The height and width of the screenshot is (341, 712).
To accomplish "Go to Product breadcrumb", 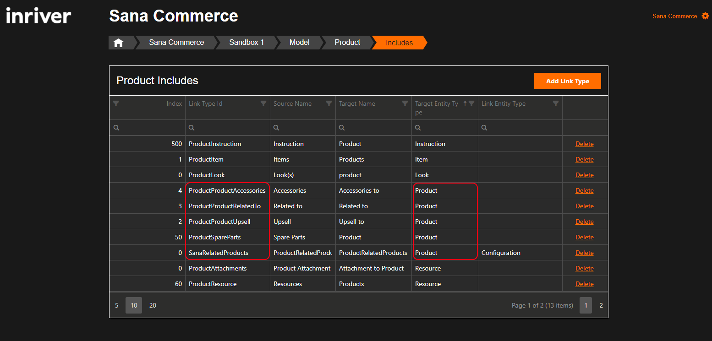I will [x=347, y=42].
